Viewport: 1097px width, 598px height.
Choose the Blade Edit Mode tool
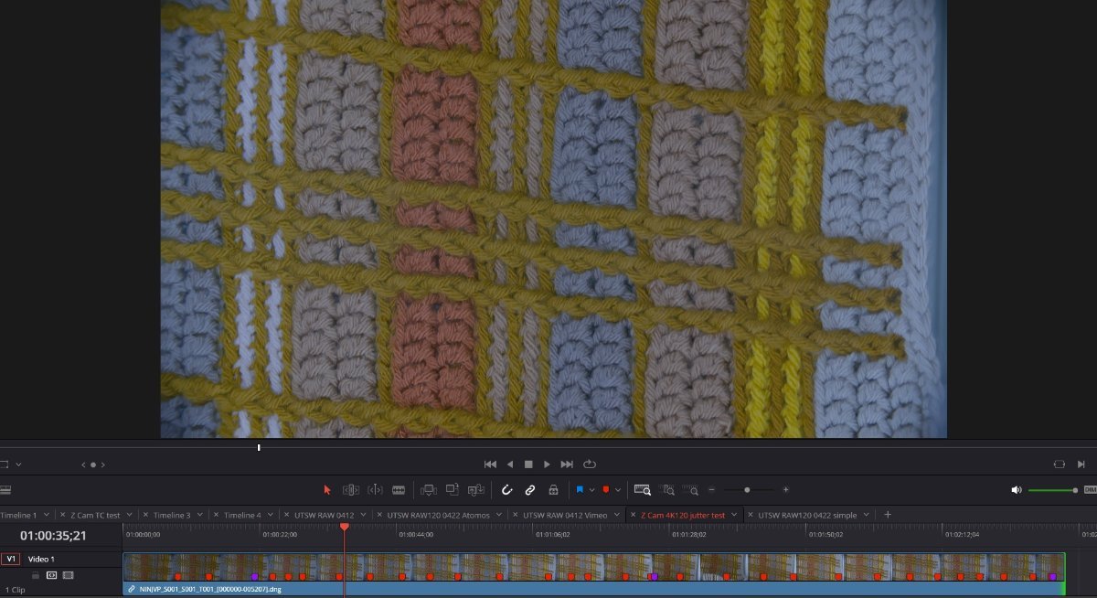click(x=399, y=490)
